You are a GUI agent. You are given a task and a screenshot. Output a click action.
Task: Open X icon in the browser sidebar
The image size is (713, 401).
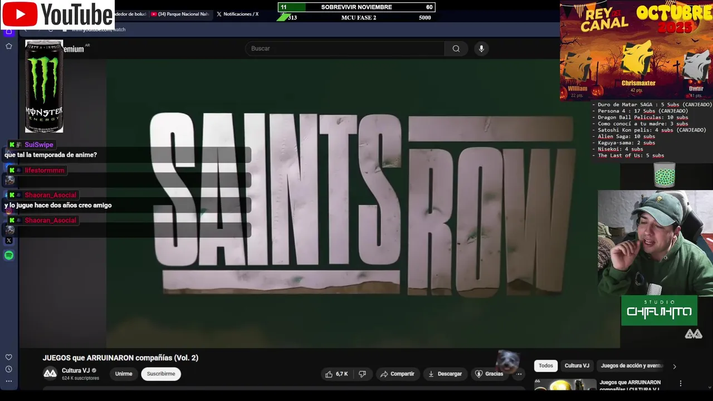(x=9, y=241)
